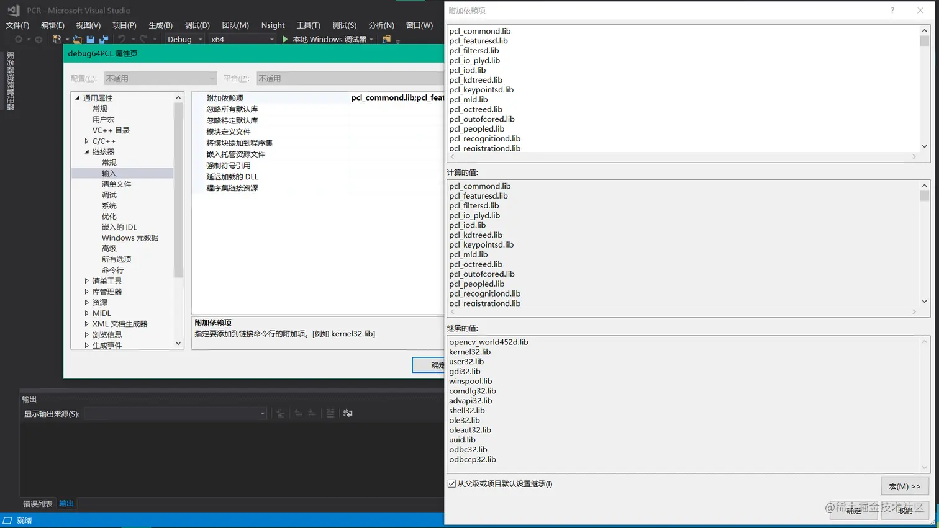Open the x64 platform dropdown
Image resolution: width=939 pixels, height=528 pixels.
[x=242, y=39]
